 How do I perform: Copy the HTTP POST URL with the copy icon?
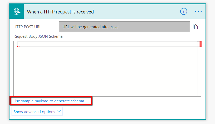pyautogui.click(x=195, y=27)
